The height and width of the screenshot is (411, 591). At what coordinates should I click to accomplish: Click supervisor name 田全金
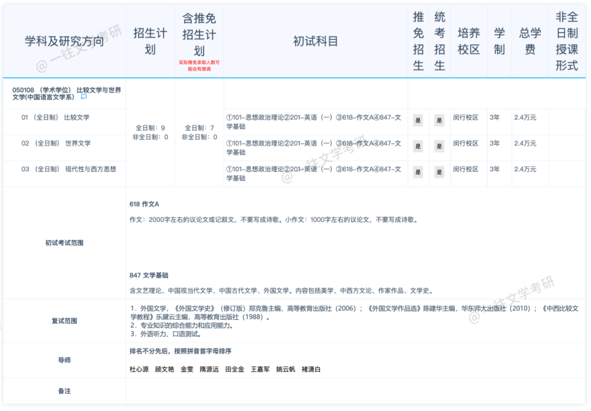pyautogui.click(x=234, y=369)
